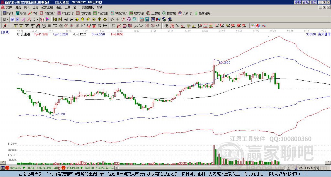Image resolution: width=331 pixels, height=177 pixels.
Task: Click the horizontal scrollbar left arrow
Action: coord(116,168)
